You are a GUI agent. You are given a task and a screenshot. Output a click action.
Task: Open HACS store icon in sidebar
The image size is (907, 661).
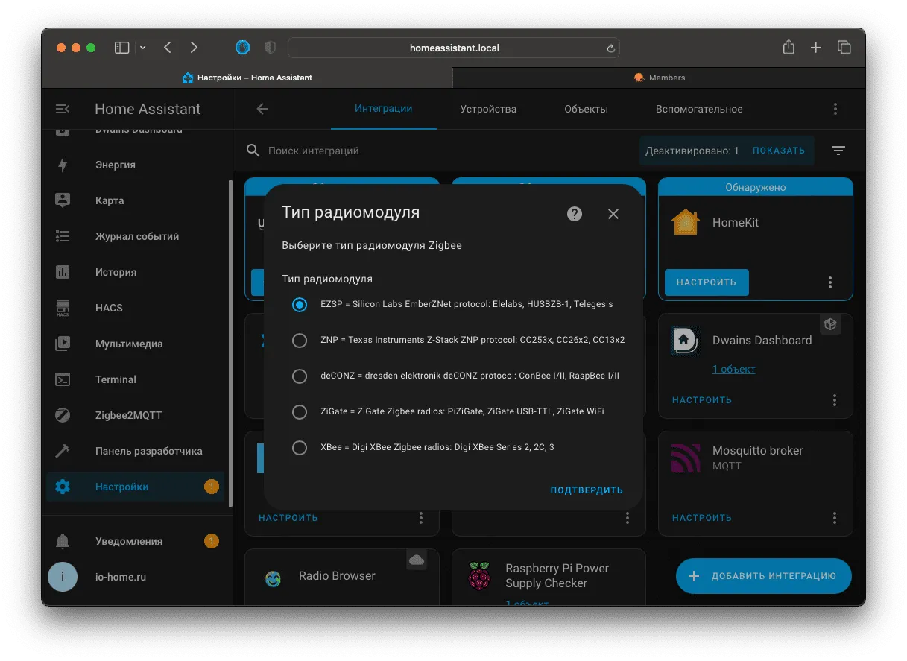pos(63,308)
